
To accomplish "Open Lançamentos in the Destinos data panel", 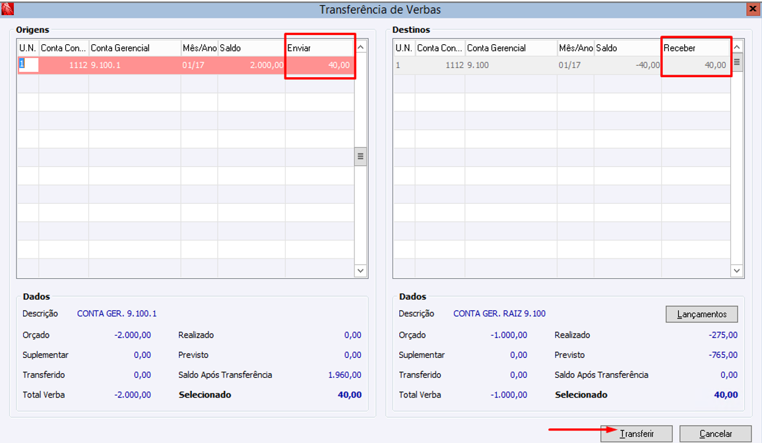I will coord(702,314).
